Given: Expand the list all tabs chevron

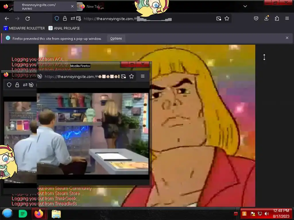Looking at the screenshot, I should tap(245, 6).
